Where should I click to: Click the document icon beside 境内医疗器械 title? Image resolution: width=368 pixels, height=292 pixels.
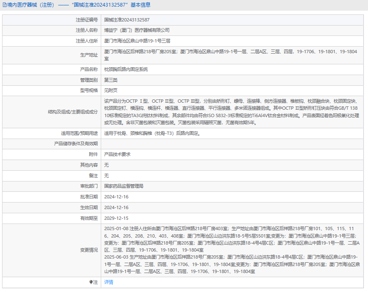coord(5,5)
